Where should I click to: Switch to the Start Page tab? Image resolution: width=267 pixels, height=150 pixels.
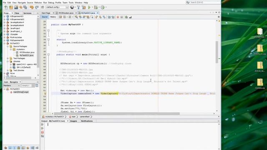(x=46, y=13)
